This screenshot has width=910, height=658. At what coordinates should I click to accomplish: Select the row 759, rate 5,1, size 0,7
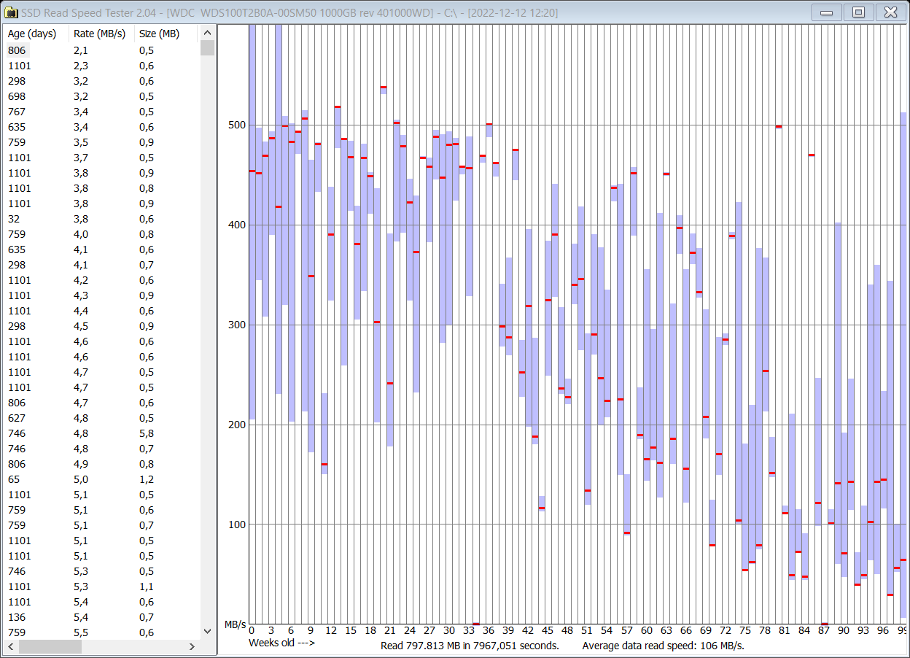pyautogui.click(x=102, y=525)
